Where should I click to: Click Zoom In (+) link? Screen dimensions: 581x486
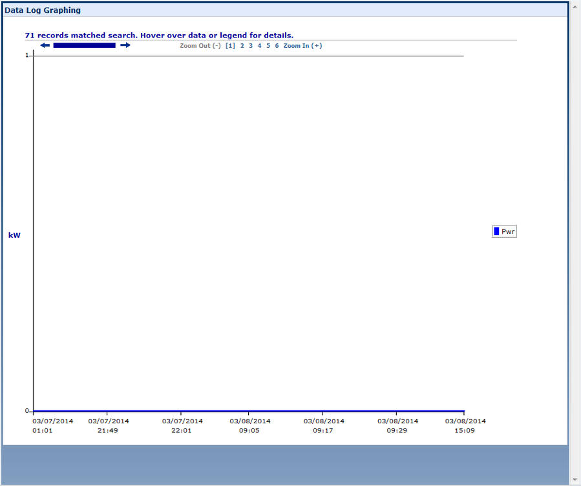[302, 46]
